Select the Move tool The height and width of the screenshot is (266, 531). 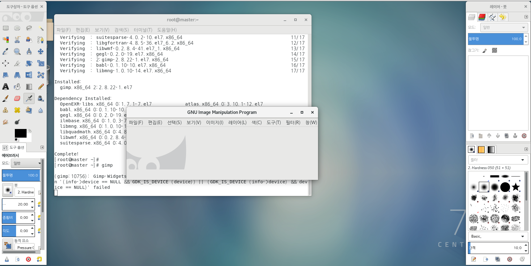tap(41, 52)
